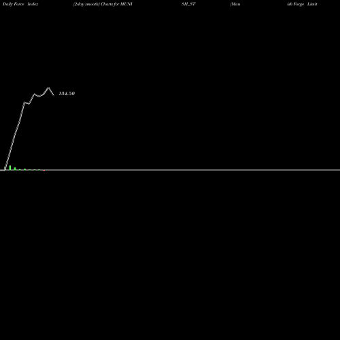
Task: Click the '(2day smooth) Charts for MUNI' text
Action: point(103,4)
